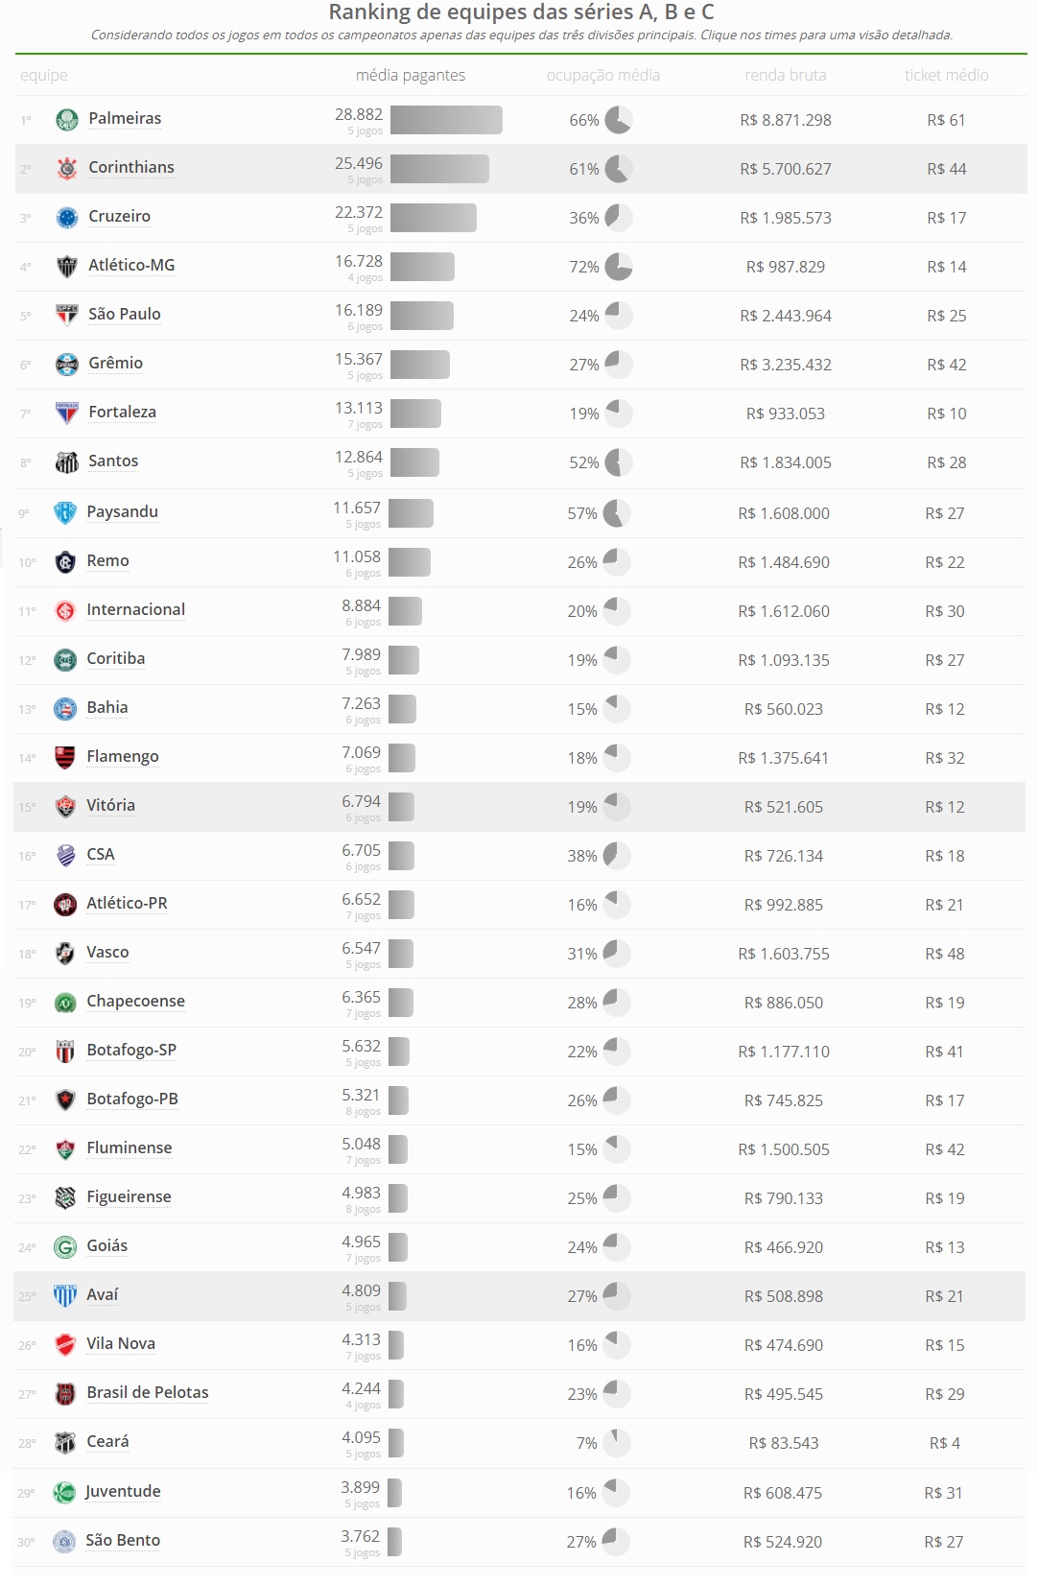Select the Flamengo crest icon

click(65, 758)
